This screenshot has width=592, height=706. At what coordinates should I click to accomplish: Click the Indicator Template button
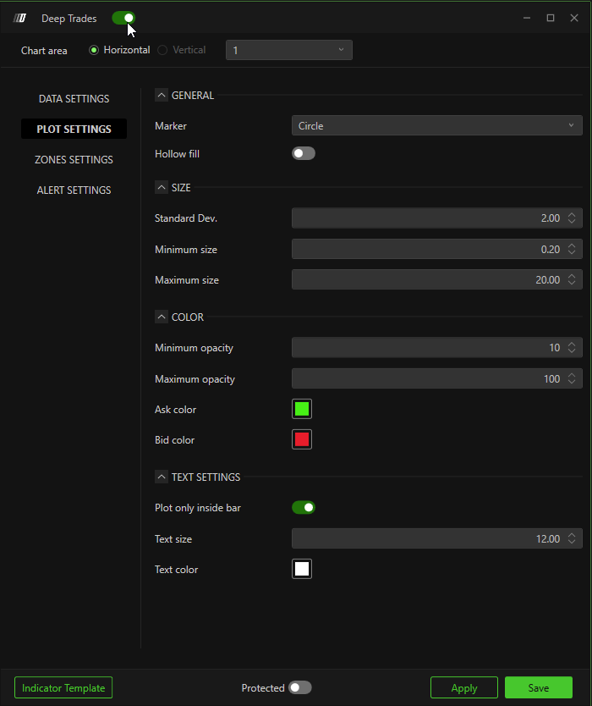pos(63,688)
